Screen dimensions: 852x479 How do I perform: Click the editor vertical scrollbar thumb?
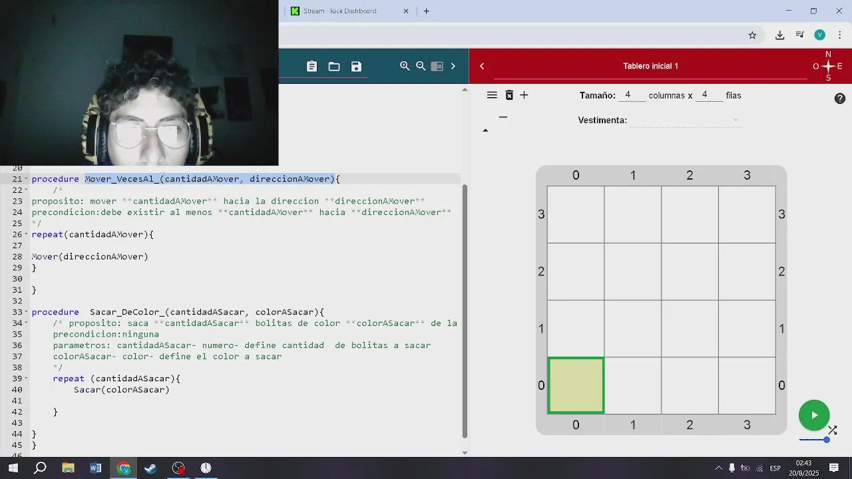pyautogui.click(x=465, y=310)
